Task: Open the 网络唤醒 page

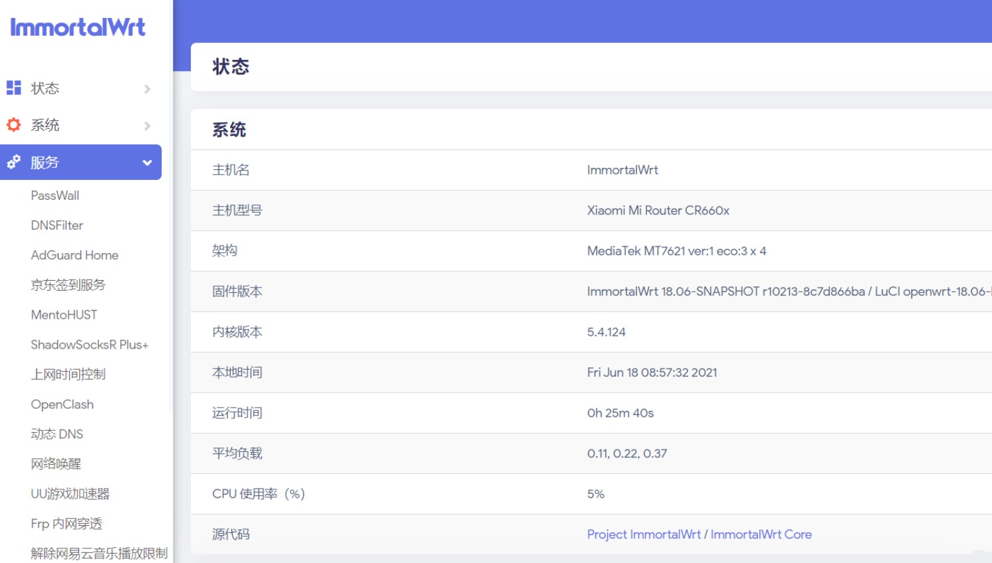Action: [56, 463]
